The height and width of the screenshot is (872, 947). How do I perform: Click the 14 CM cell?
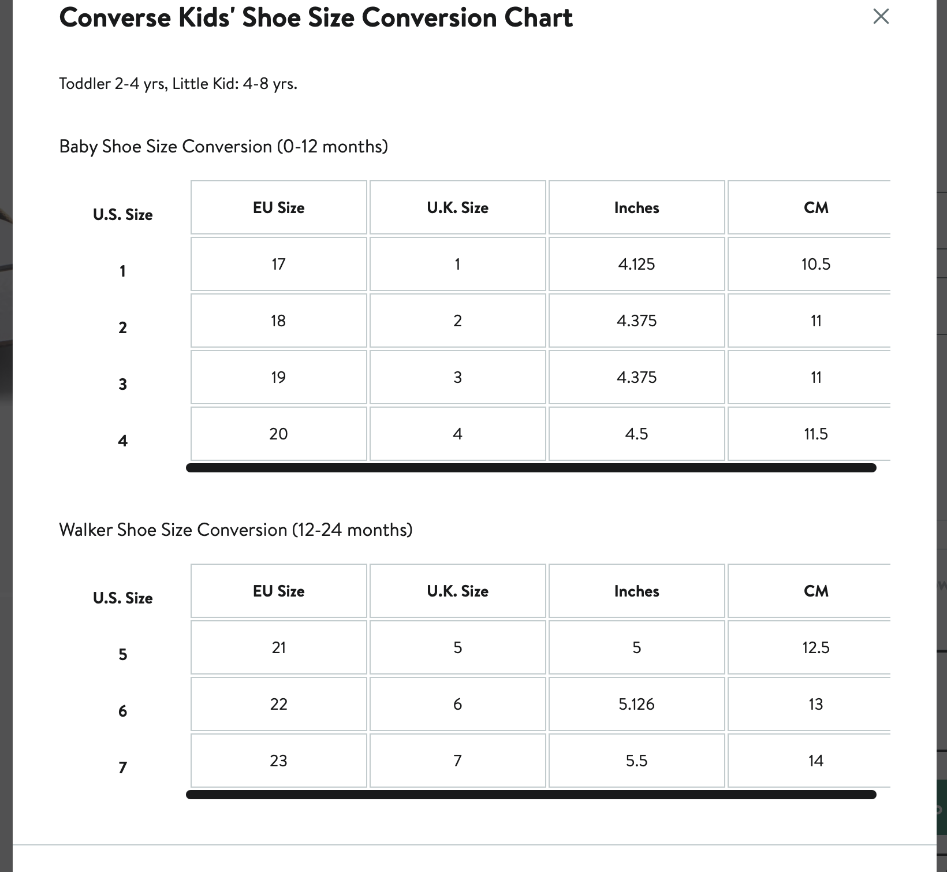tap(810, 761)
